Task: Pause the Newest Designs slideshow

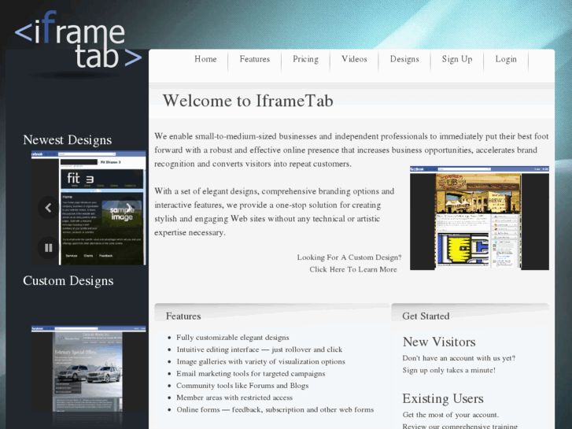Action: tap(48, 248)
